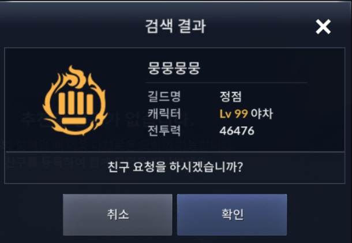Screen dimensions: 352x243
Task: Click the yellow Lv 99 level text
Action: pos(234,114)
